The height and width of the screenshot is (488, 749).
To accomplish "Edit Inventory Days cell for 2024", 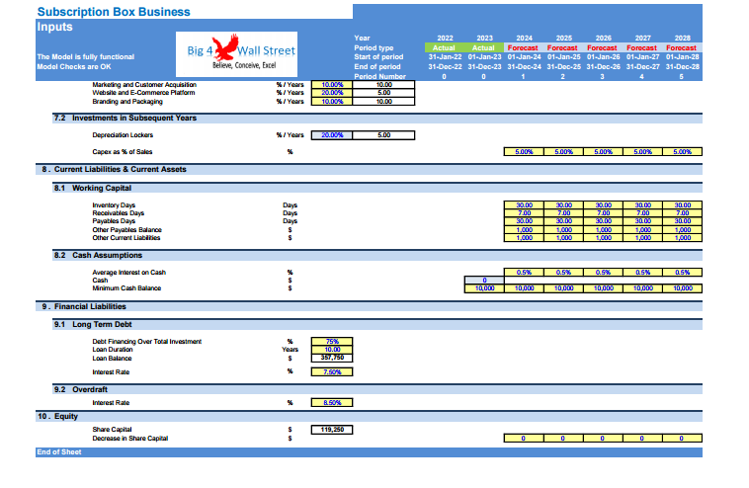I will (524, 205).
